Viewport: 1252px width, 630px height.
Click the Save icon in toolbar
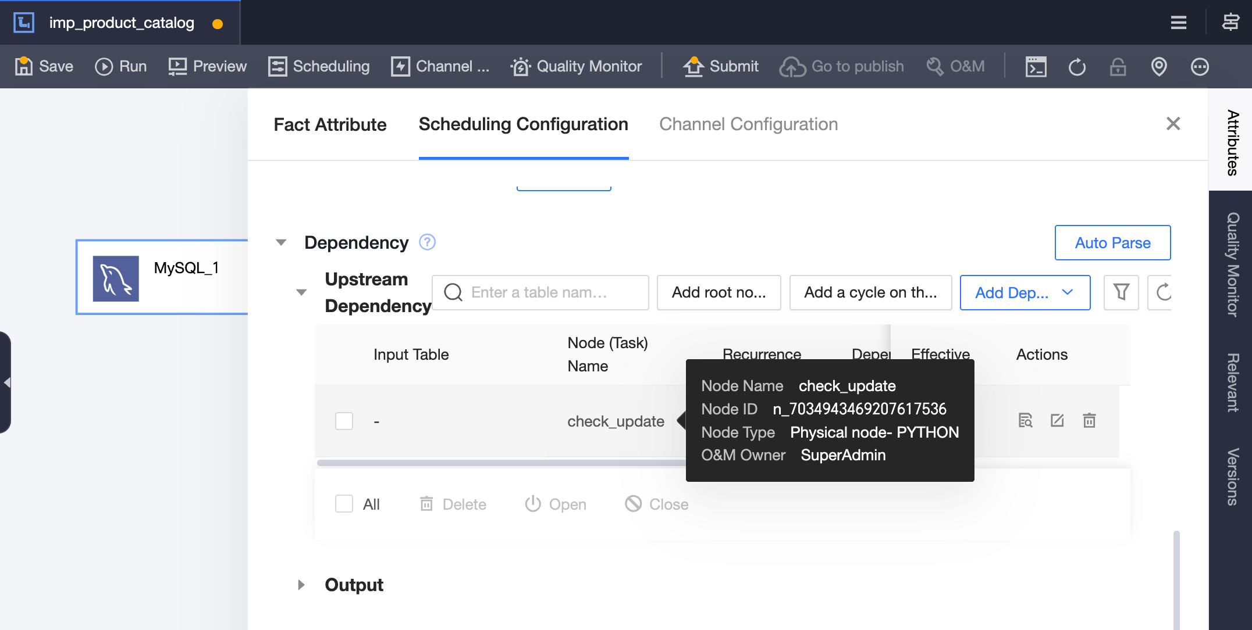24,66
